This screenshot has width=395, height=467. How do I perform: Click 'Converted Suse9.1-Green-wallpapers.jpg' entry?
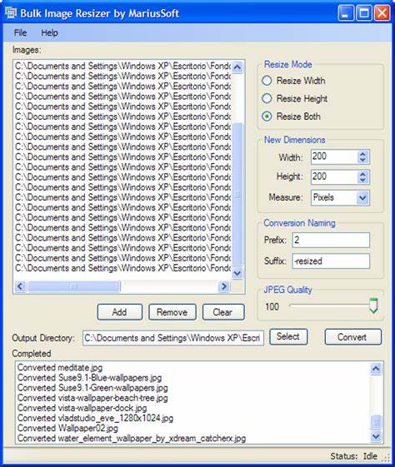click(92, 388)
